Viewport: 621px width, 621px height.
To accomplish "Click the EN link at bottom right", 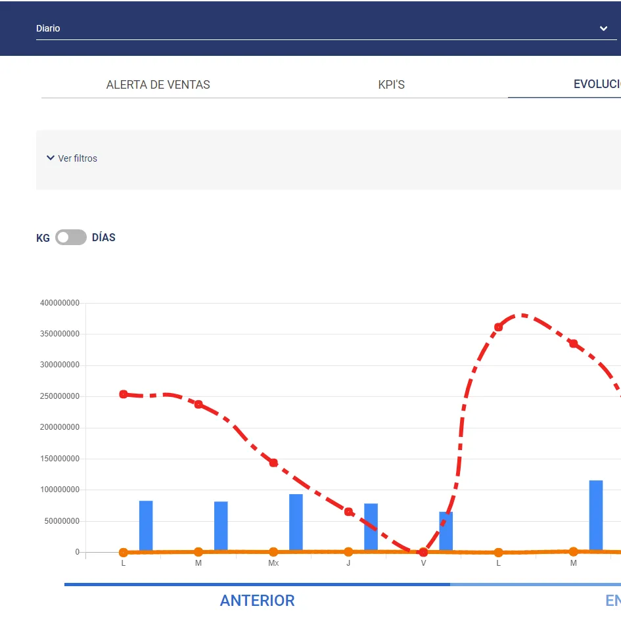I will pyautogui.click(x=611, y=600).
